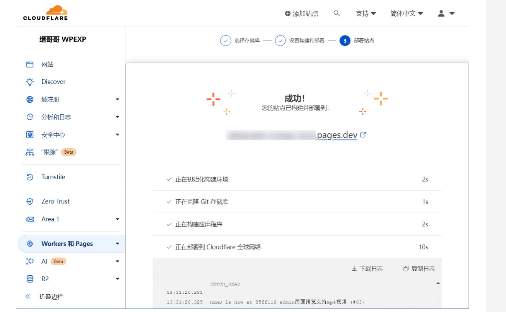Open the AI Beta sidebar item

click(44, 261)
